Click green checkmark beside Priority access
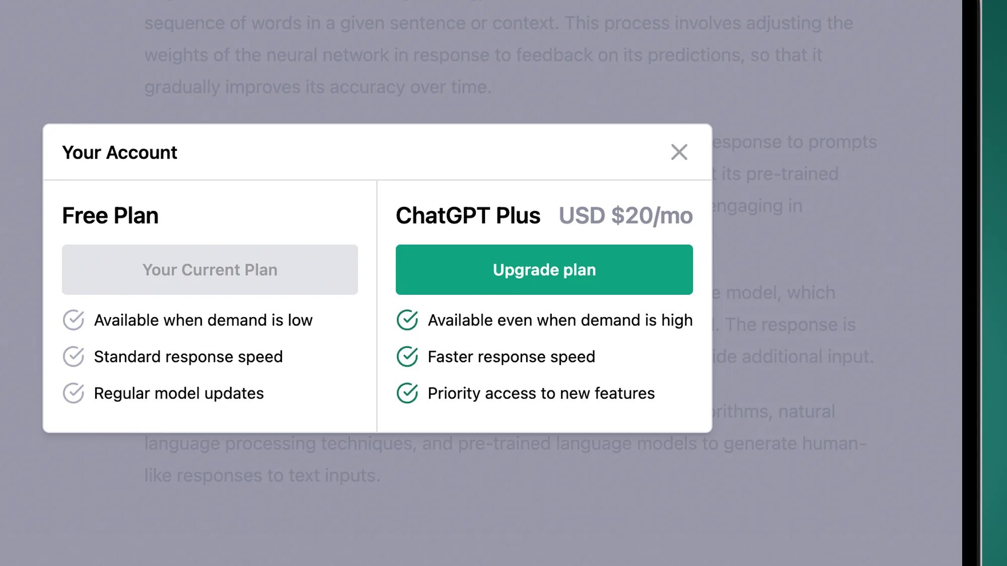 pos(407,393)
